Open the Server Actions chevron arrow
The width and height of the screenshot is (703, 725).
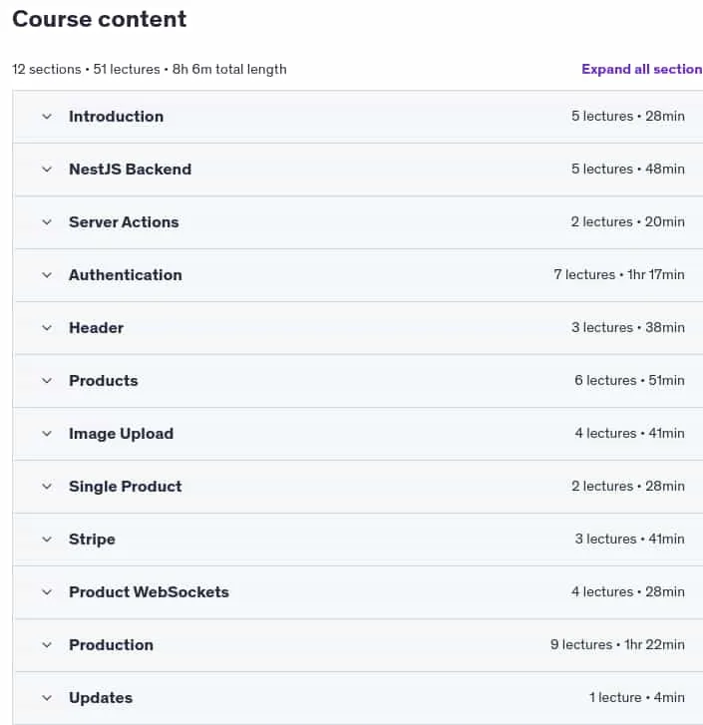[47, 222]
